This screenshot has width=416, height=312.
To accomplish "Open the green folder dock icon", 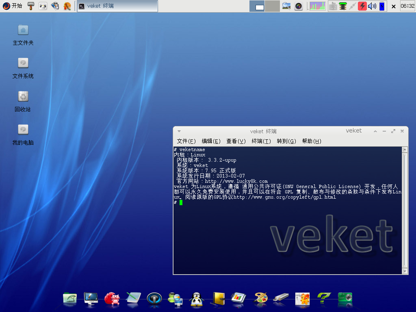I will [70, 299].
